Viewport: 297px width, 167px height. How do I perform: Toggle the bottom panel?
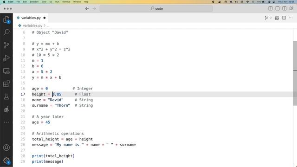click(278, 8)
